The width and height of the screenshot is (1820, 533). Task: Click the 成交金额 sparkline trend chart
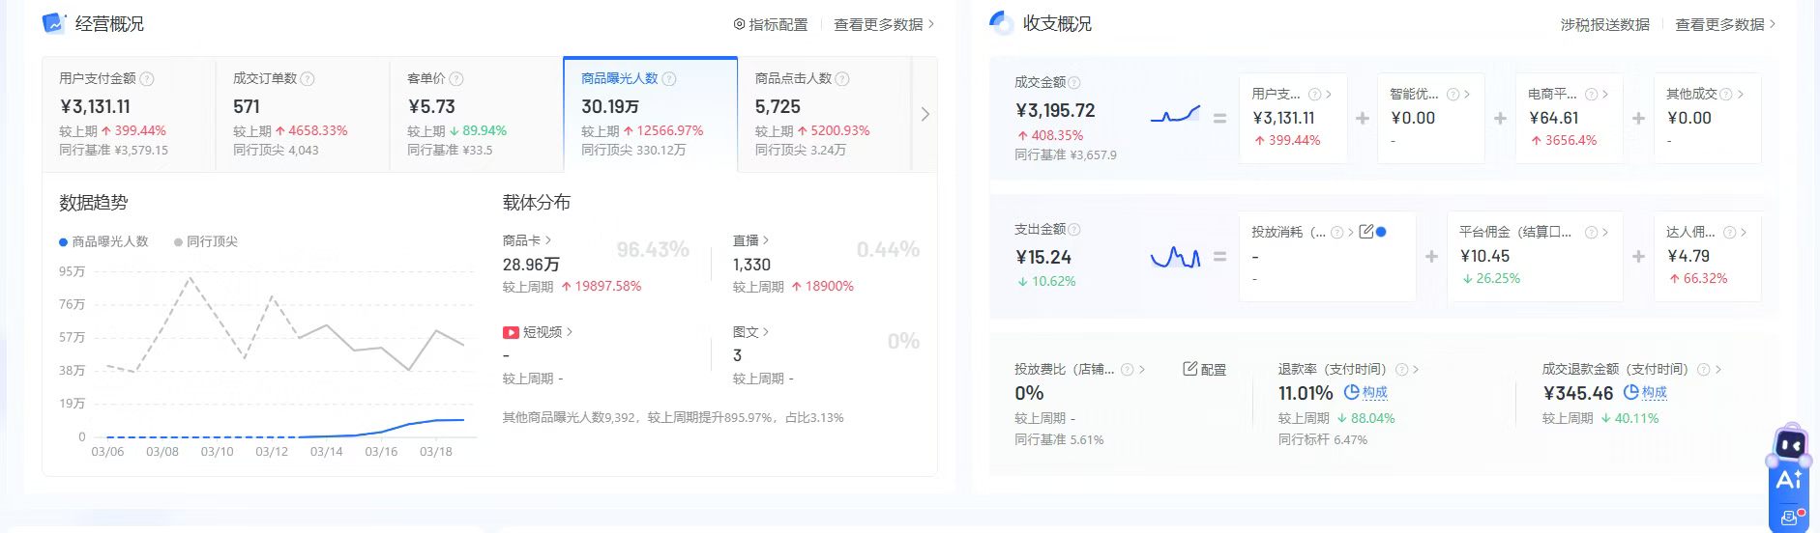pos(1175,115)
